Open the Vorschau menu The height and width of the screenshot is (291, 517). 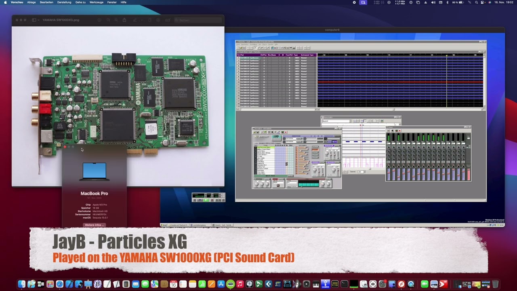pyautogui.click(x=17, y=2)
